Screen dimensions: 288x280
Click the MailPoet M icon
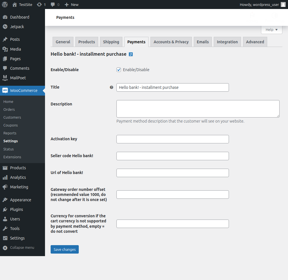click(x=5, y=78)
